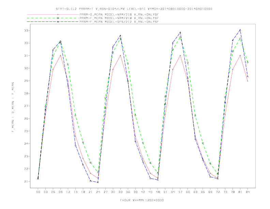Click the triangle marker on the blue legend line

pos(58,22)
